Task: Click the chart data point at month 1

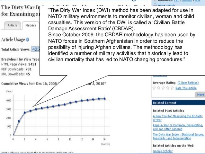Action: (19, 121)
